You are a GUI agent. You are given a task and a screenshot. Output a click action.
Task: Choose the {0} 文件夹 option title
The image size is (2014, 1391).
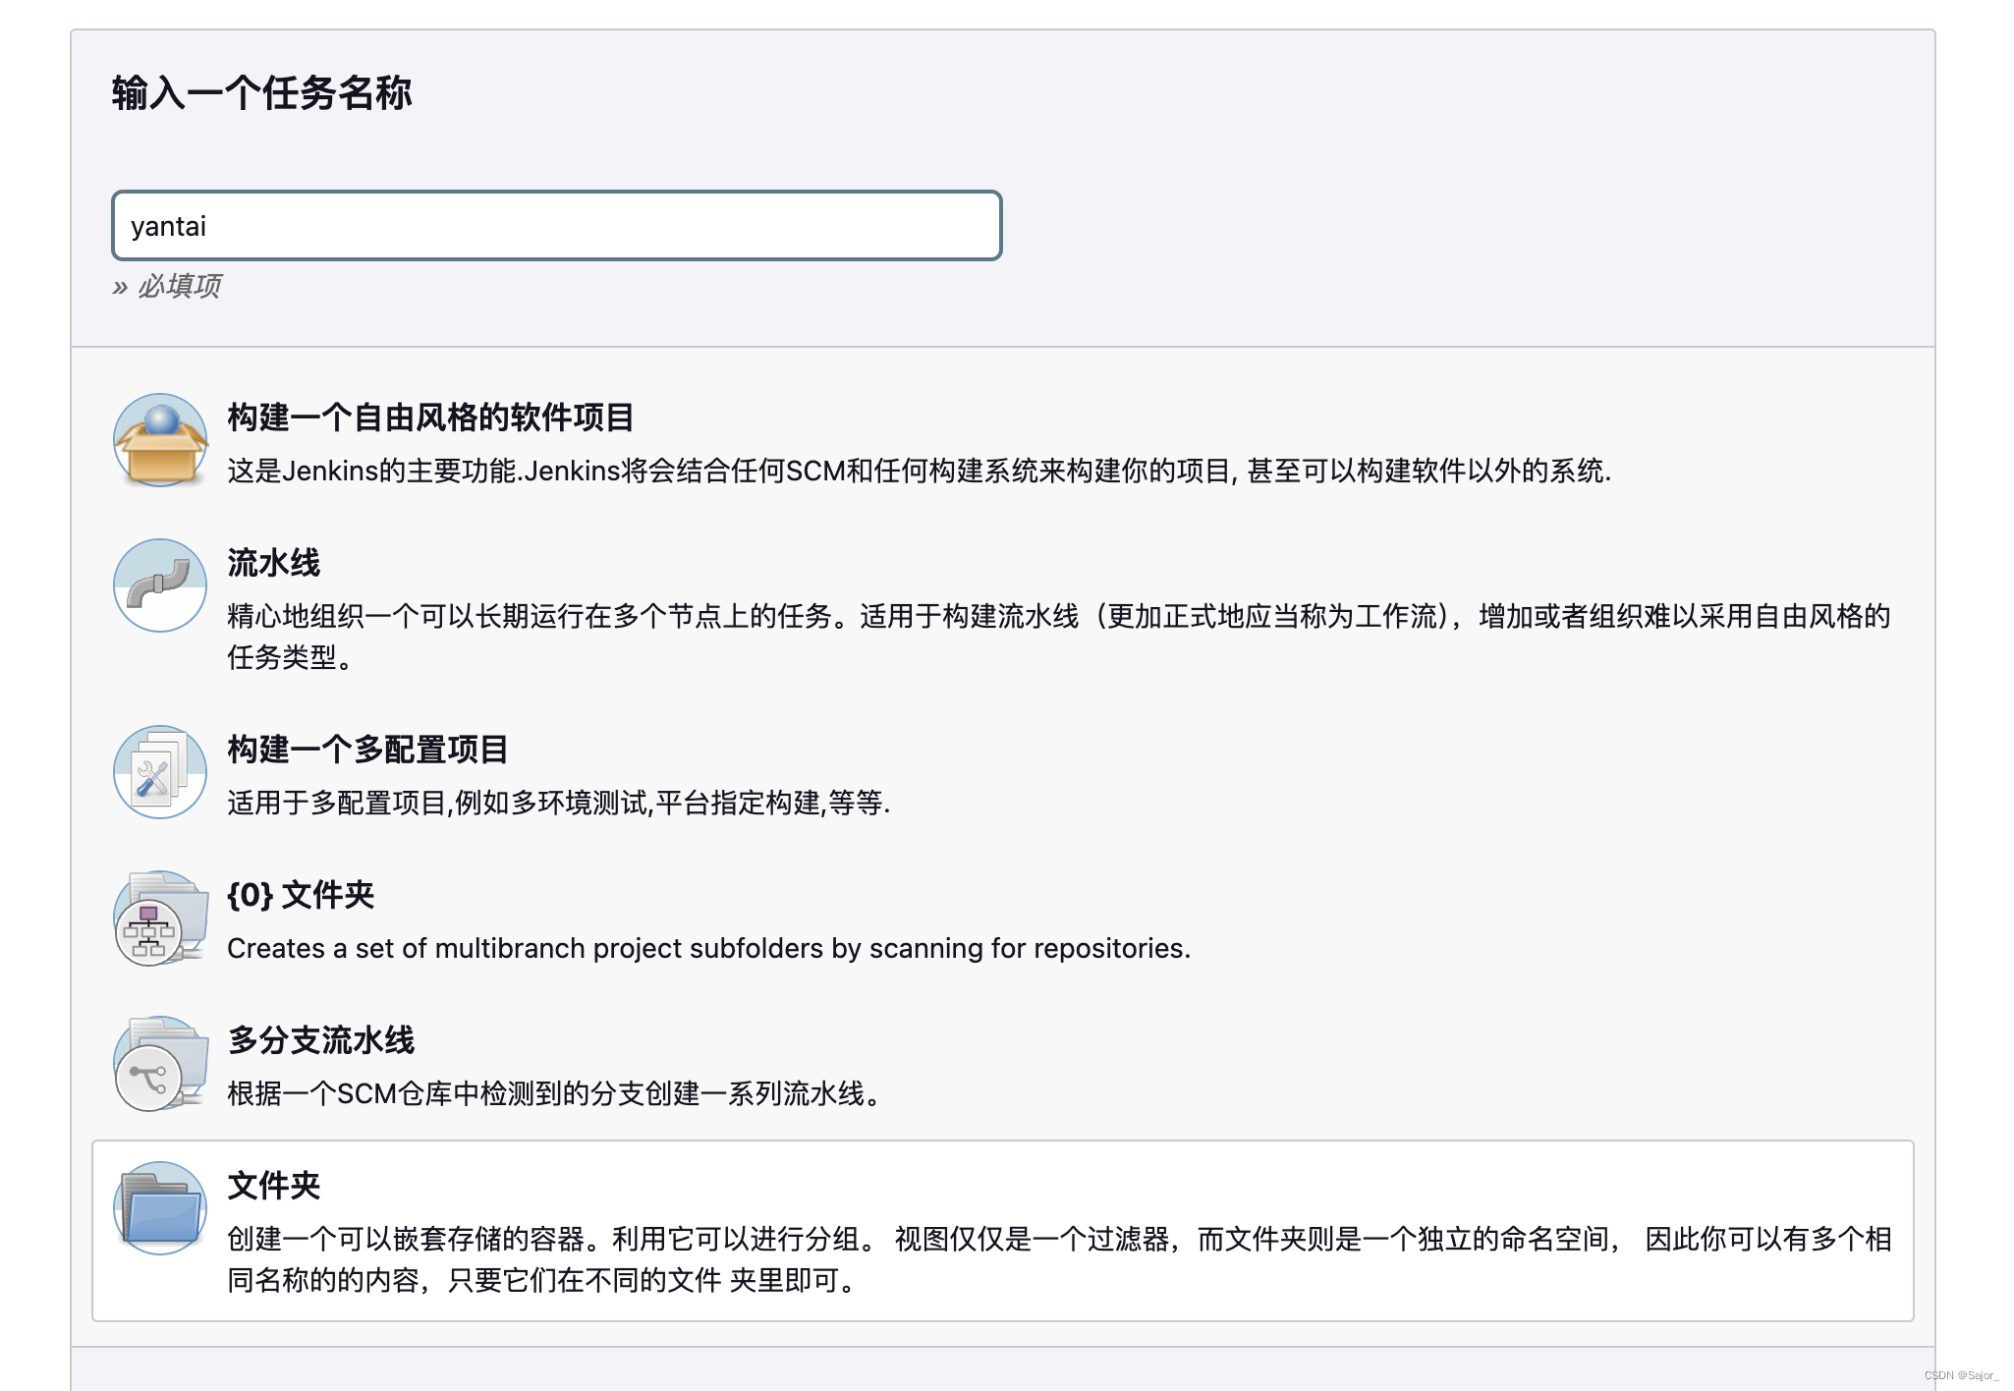pyautogui.click(x=301, y=895)
